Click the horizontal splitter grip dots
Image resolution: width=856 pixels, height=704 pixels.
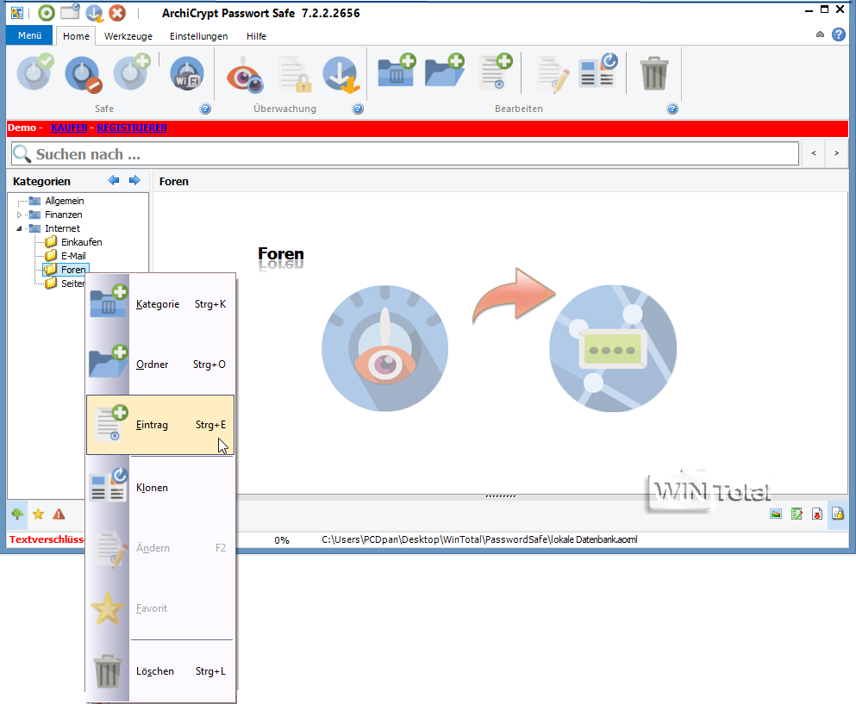pyautogui.click(x=501, y=496)
